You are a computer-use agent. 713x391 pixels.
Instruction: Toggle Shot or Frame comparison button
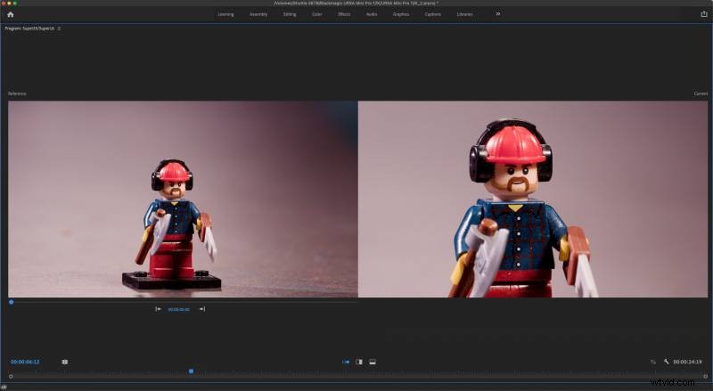tap(64, 362)
